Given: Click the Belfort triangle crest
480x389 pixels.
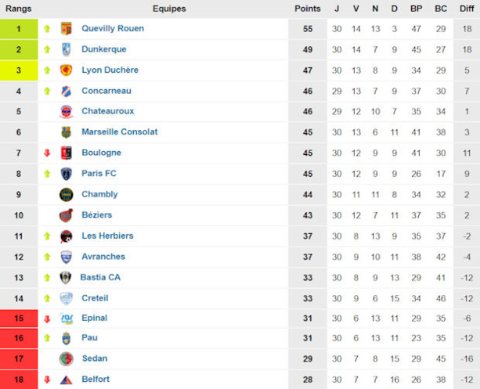Looking at the screenshot, I should [x=67, y=380].
